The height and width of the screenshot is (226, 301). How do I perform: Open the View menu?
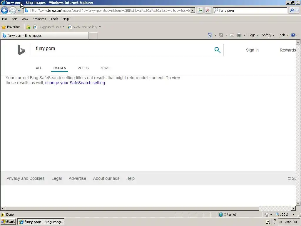[x=25, y=19]
